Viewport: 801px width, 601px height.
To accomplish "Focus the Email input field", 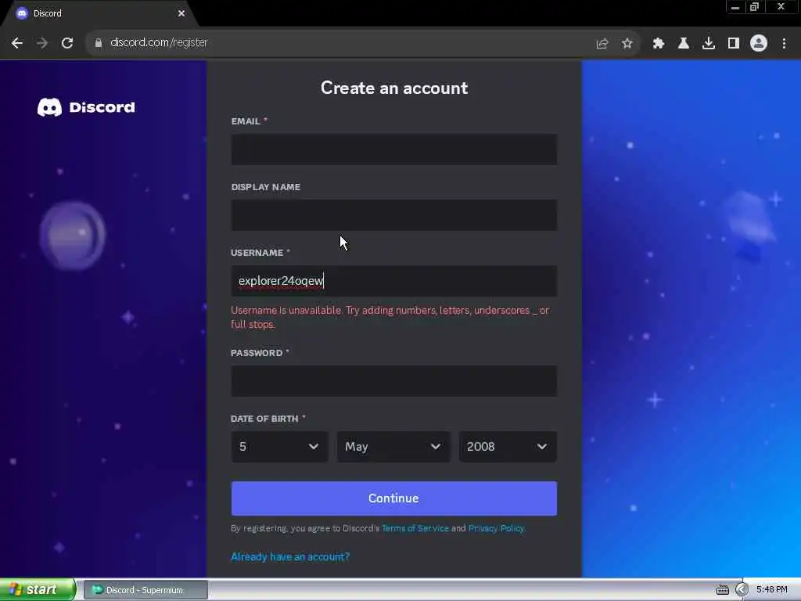I will [394, 149].
